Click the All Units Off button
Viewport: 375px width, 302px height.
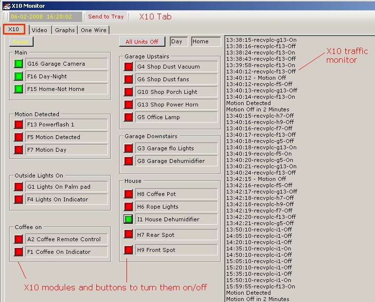142,42
